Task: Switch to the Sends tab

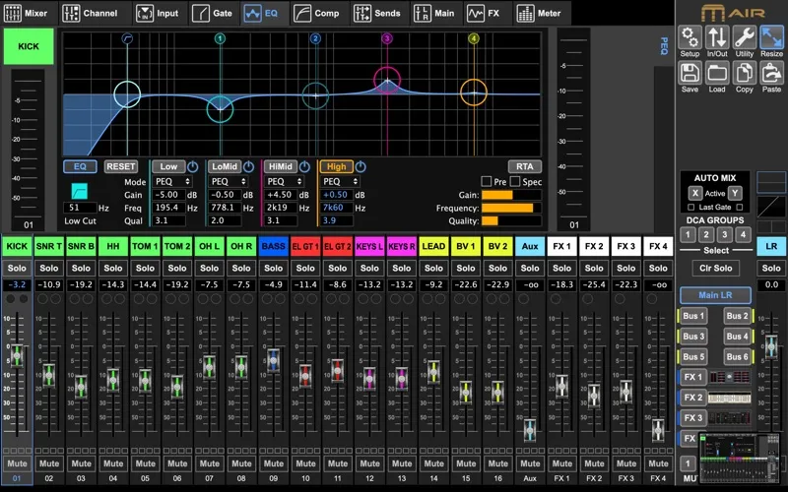Action: click(x=377, y=13)
